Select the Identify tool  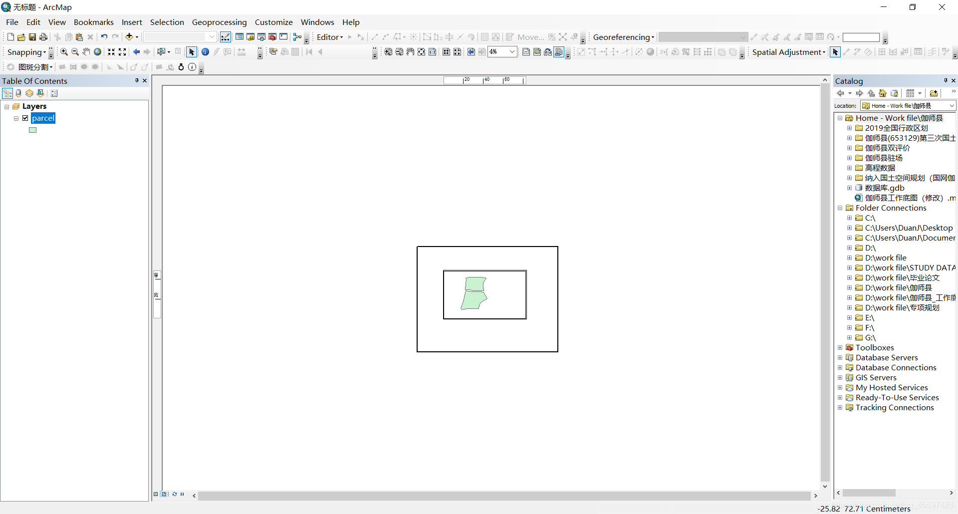[x=205, y=52]
